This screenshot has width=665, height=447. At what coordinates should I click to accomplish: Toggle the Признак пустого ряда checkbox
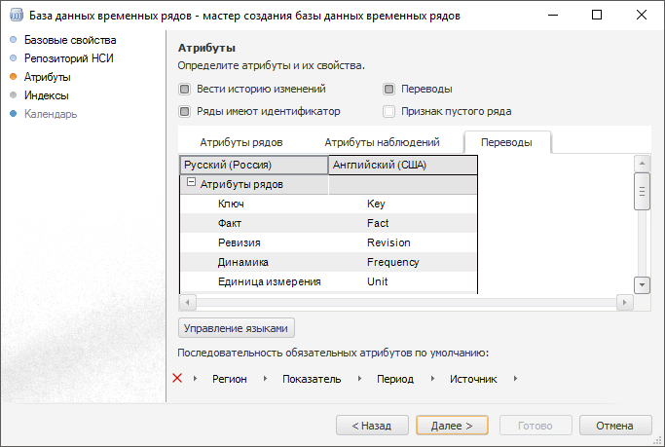point(389,111)
